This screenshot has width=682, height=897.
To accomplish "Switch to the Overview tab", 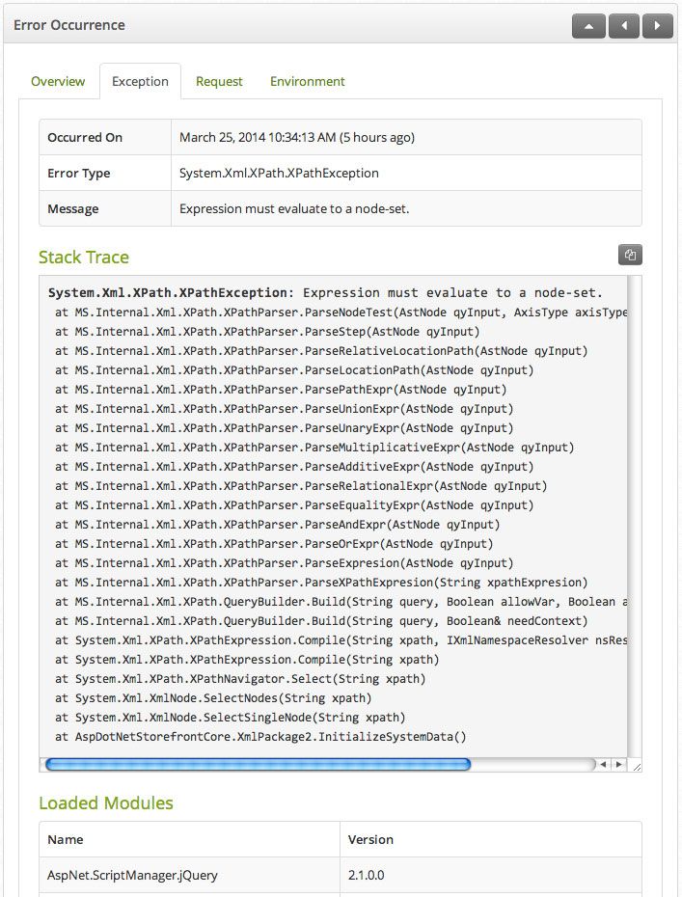I will (x=58, y=81).
